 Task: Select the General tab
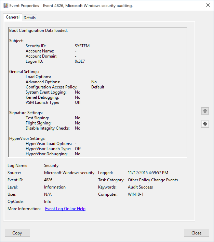click(x=13, y=17)
